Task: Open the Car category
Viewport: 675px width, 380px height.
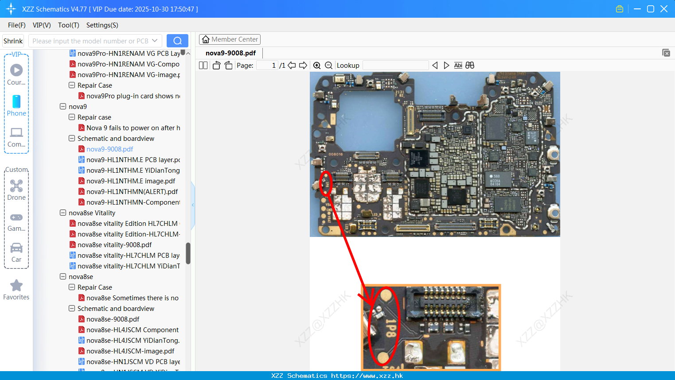Action: coord(16,252)
